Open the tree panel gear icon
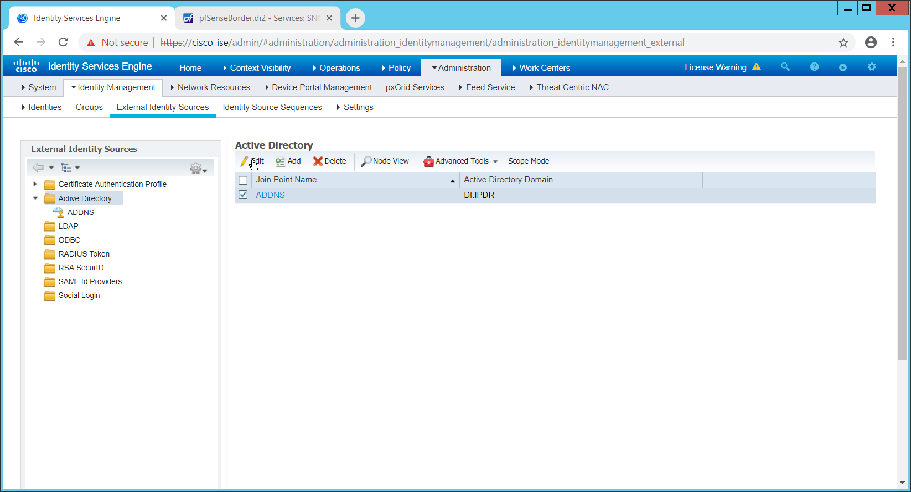 coord(195,168)
